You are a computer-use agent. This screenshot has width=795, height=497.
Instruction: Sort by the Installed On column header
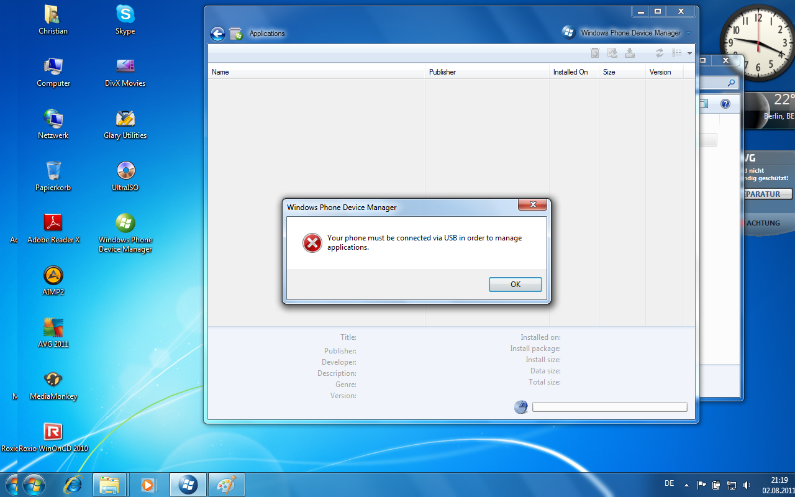pyautogui.click(x=574, y=72)
